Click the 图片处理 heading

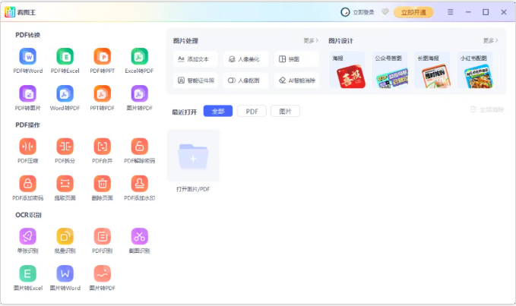pos(185,41)
